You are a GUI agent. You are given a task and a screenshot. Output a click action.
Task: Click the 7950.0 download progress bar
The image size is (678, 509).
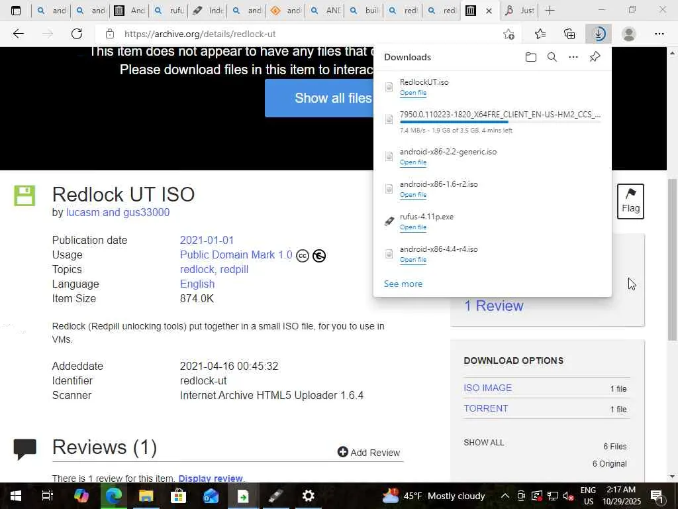click(501, 123)
